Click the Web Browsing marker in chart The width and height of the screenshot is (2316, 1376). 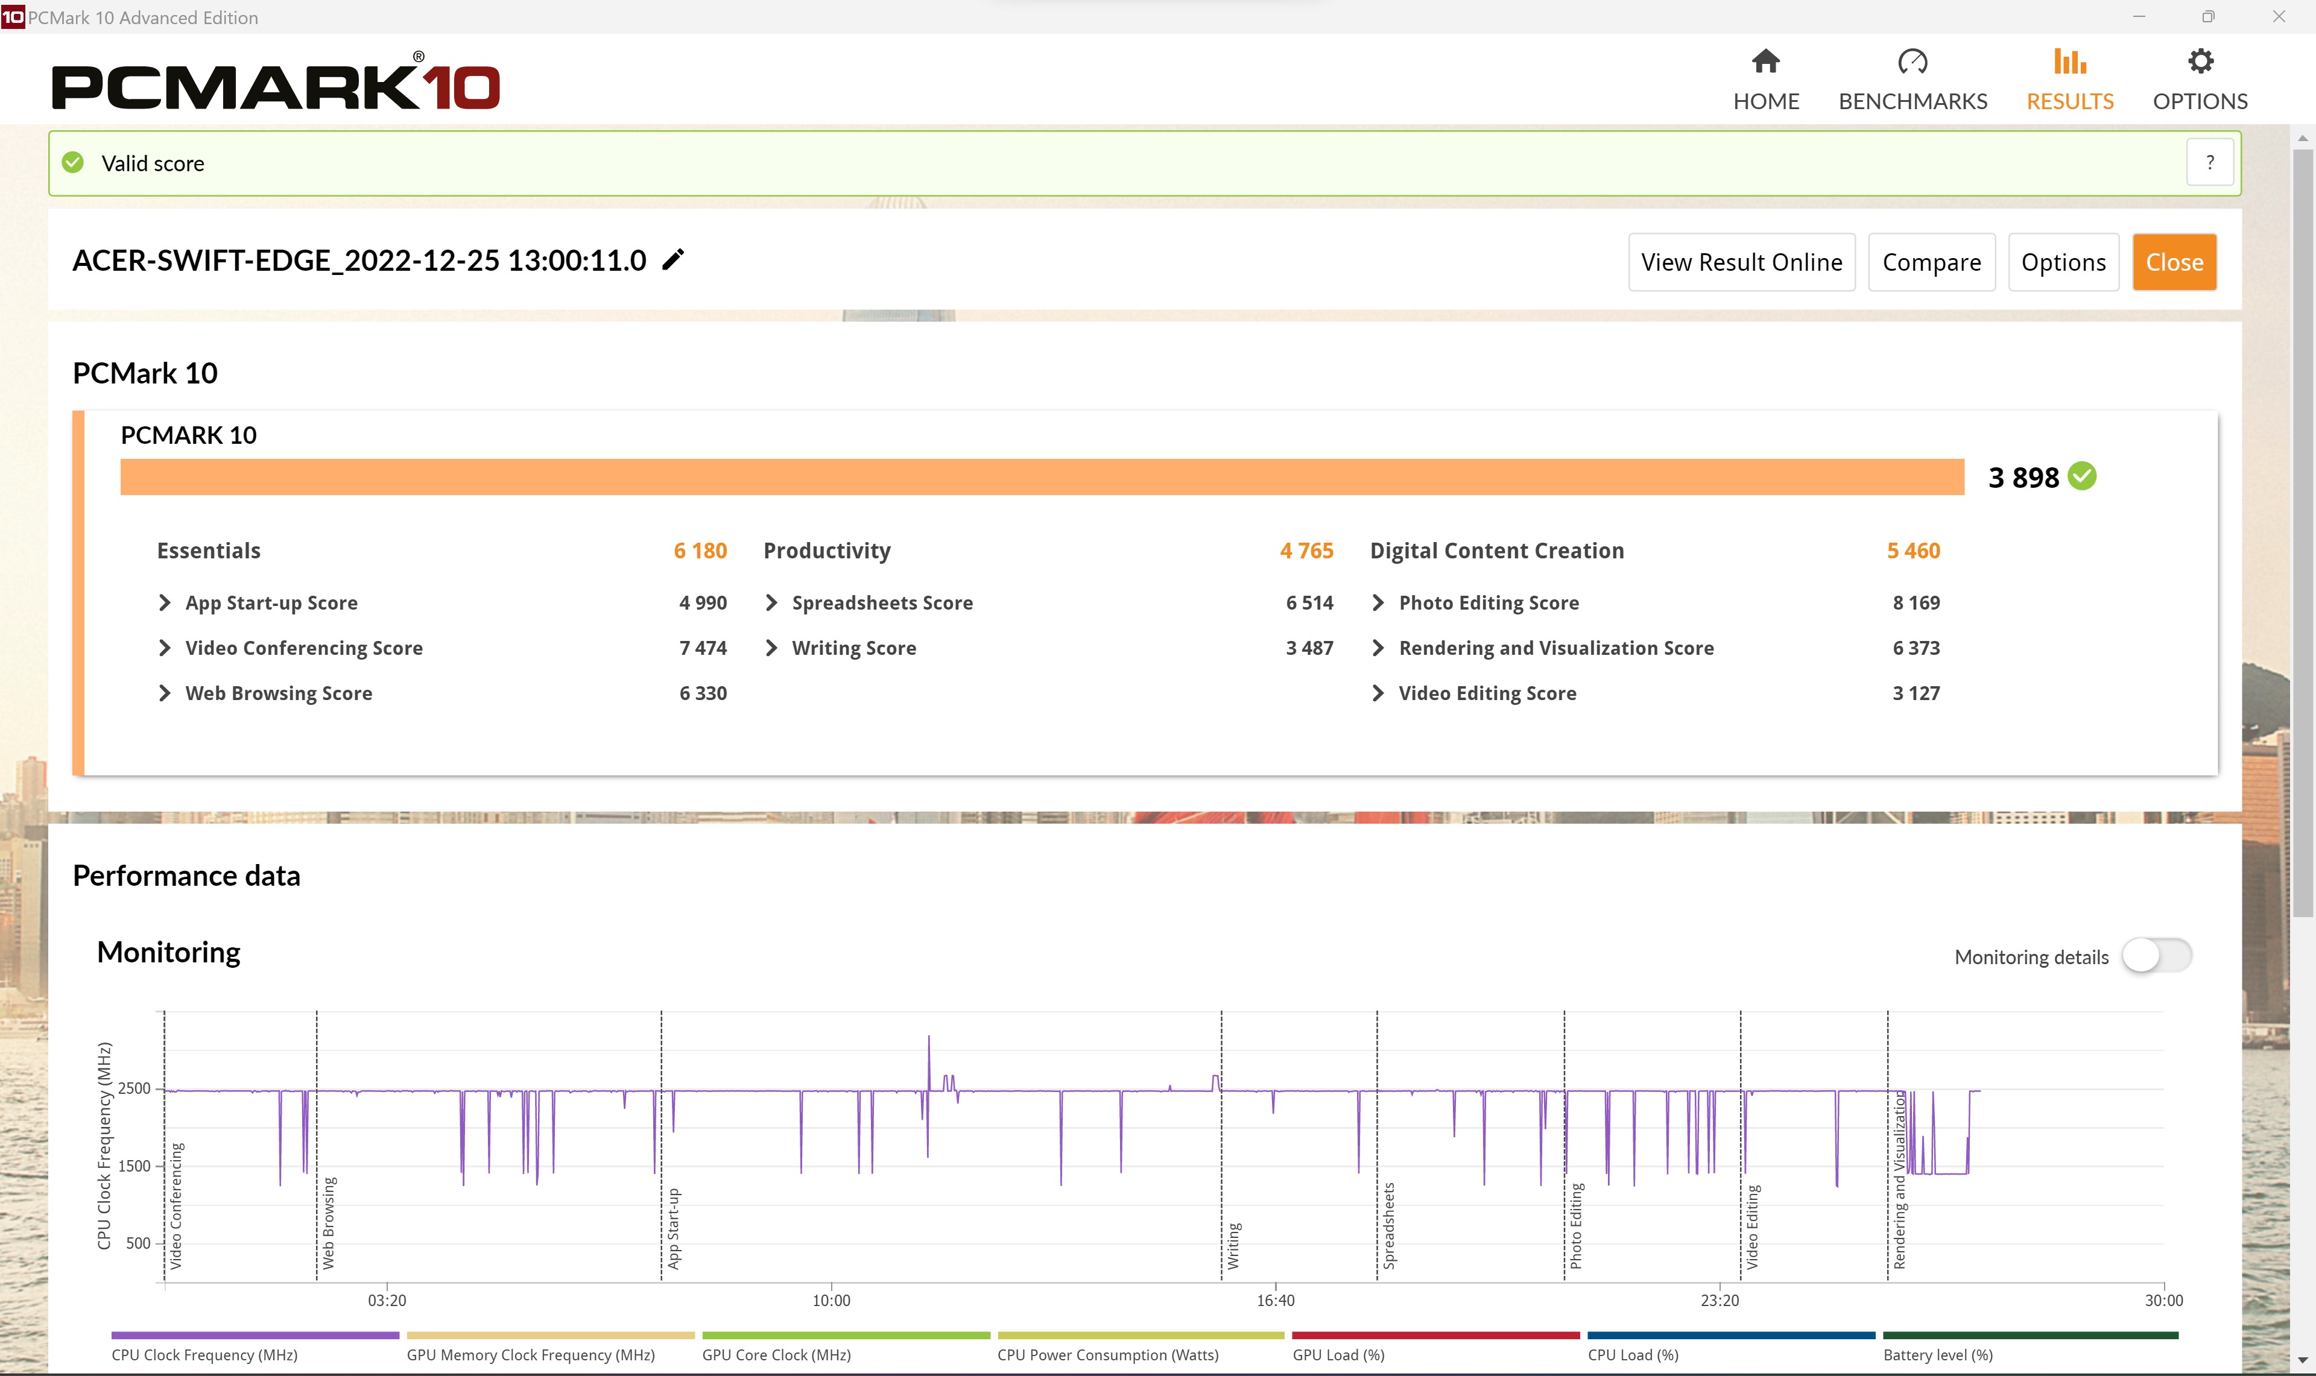click(x=328, y=1223)
